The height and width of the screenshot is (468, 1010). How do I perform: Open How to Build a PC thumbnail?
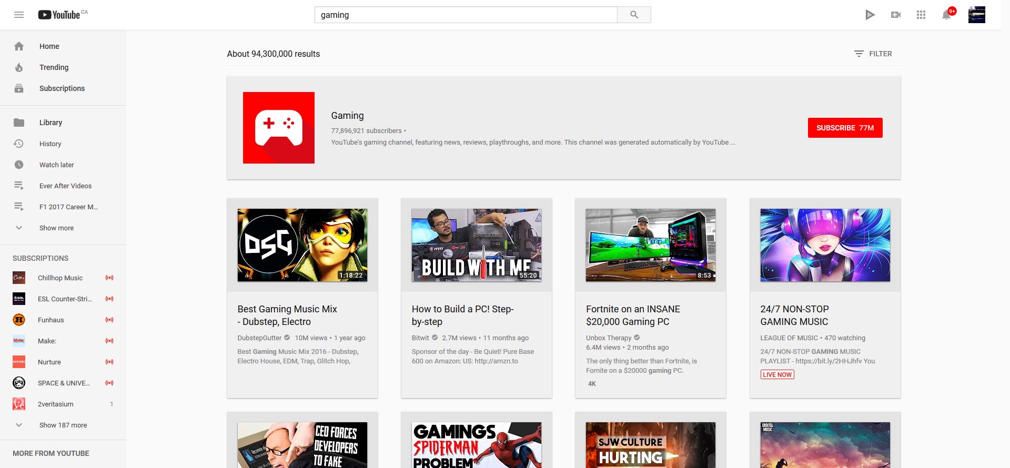tap(477, 245)
